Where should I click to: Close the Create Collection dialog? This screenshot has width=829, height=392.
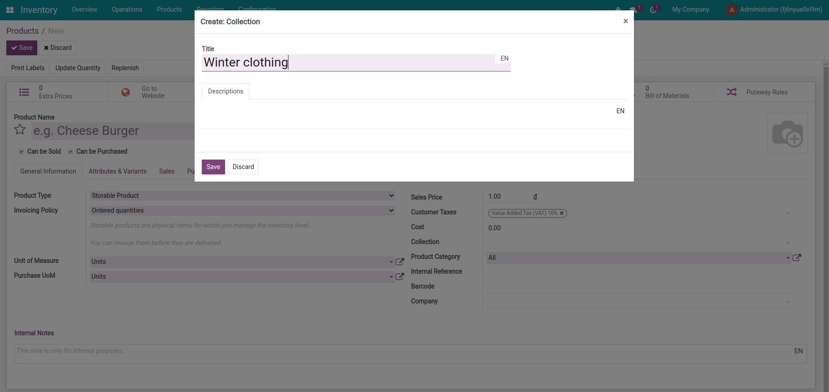pos(625,21)
